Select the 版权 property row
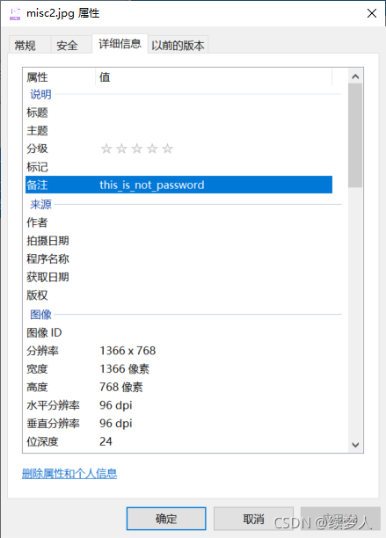This screenshot has height=538, width=386. click(178, 295)
